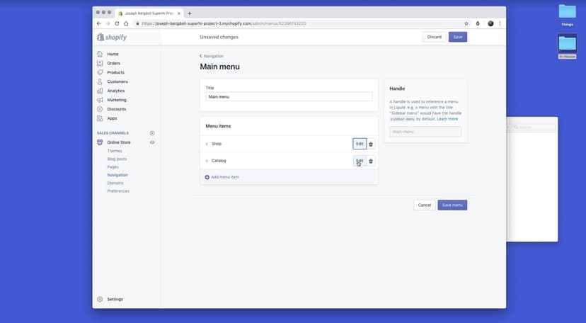Open Orders in the sidebar
The width and height of the screenshot is (586, 323).
coord(113,63)
